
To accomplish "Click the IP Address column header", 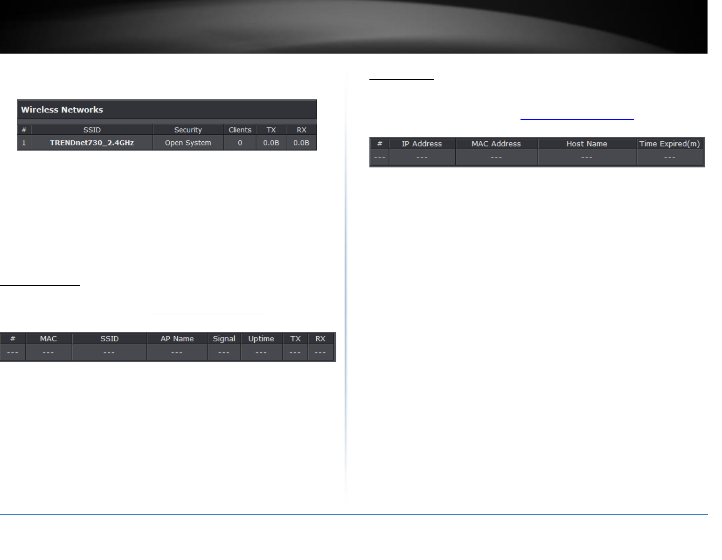I will click(x=422, y=144).
